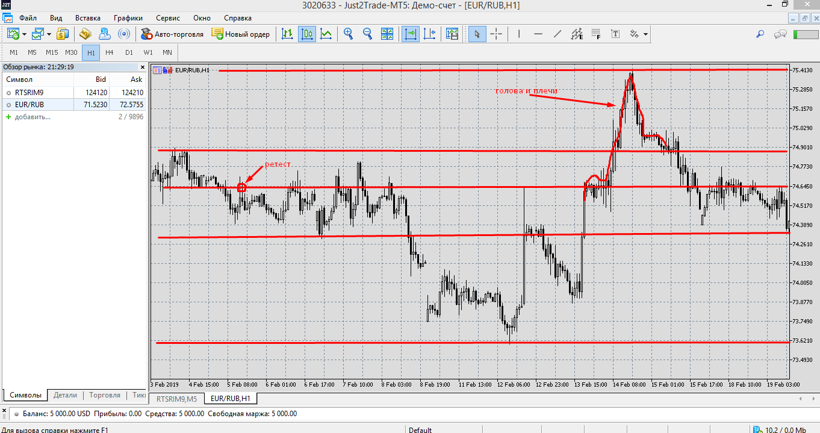Click the chart templates icon
Image resolution: width=820 pixels, height=433 pixels.
point(452,34)
